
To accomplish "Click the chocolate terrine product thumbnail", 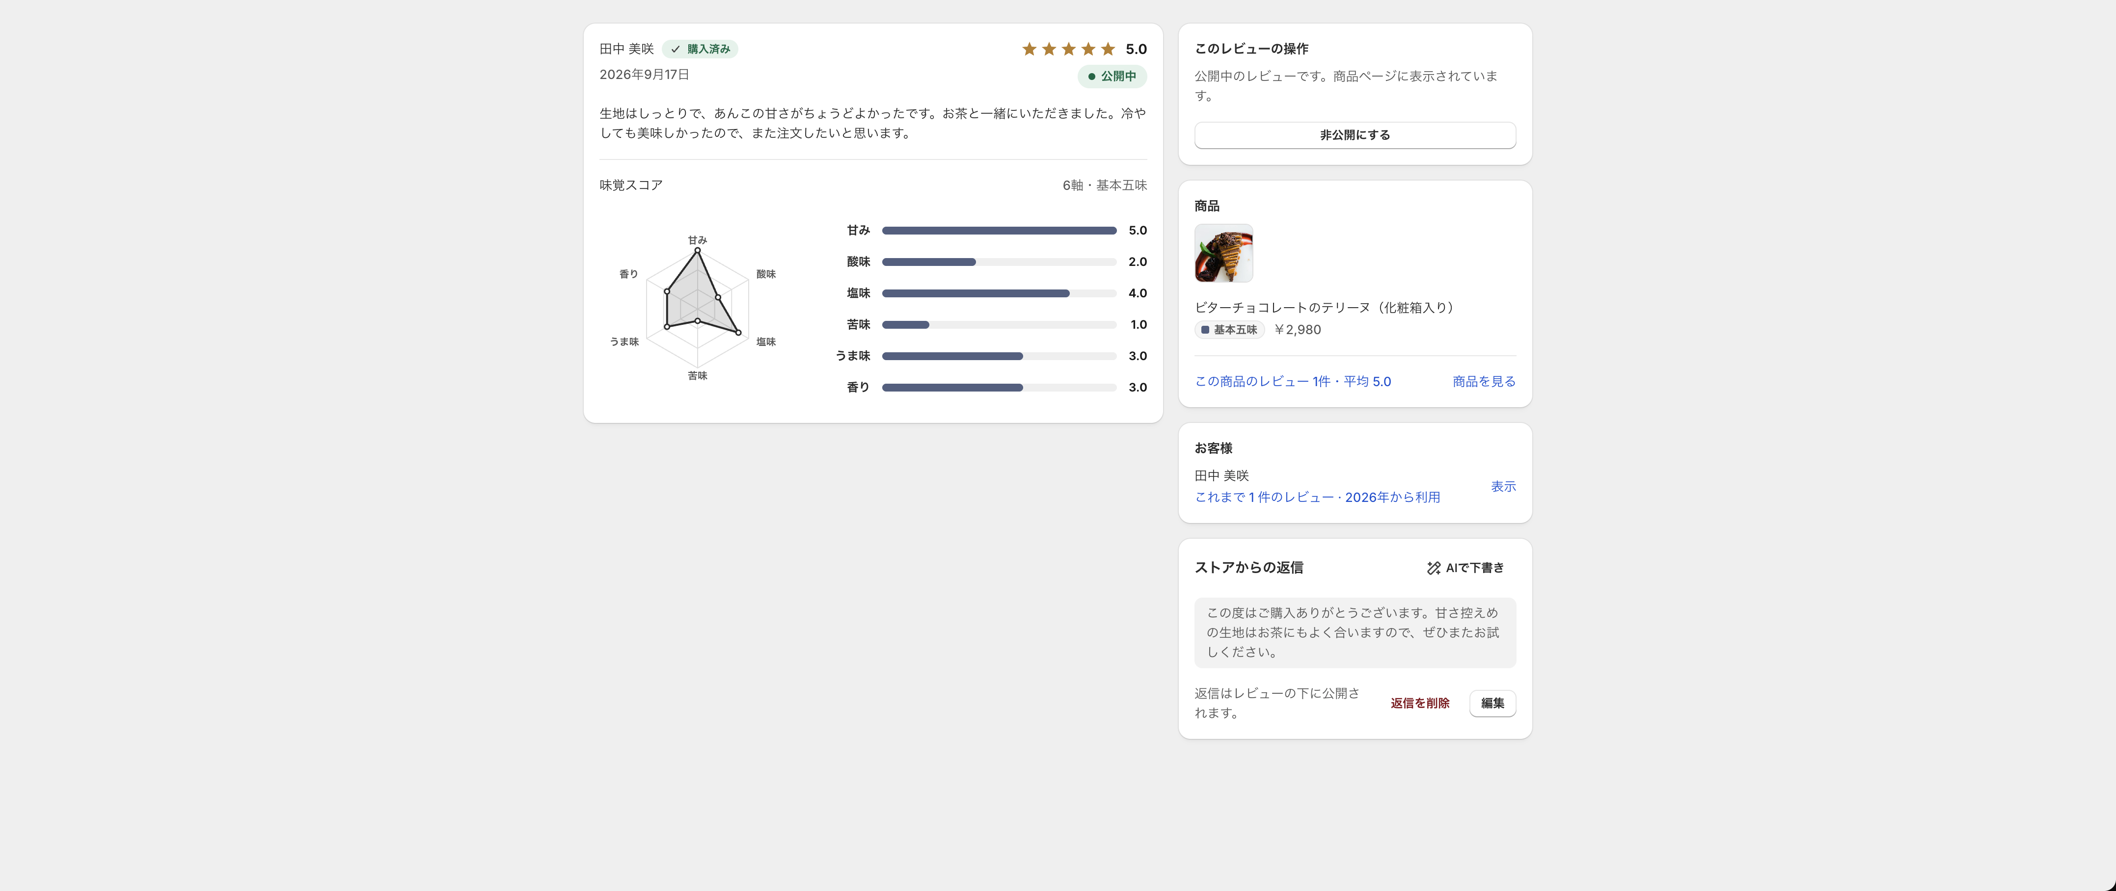I will (1223, 253).
